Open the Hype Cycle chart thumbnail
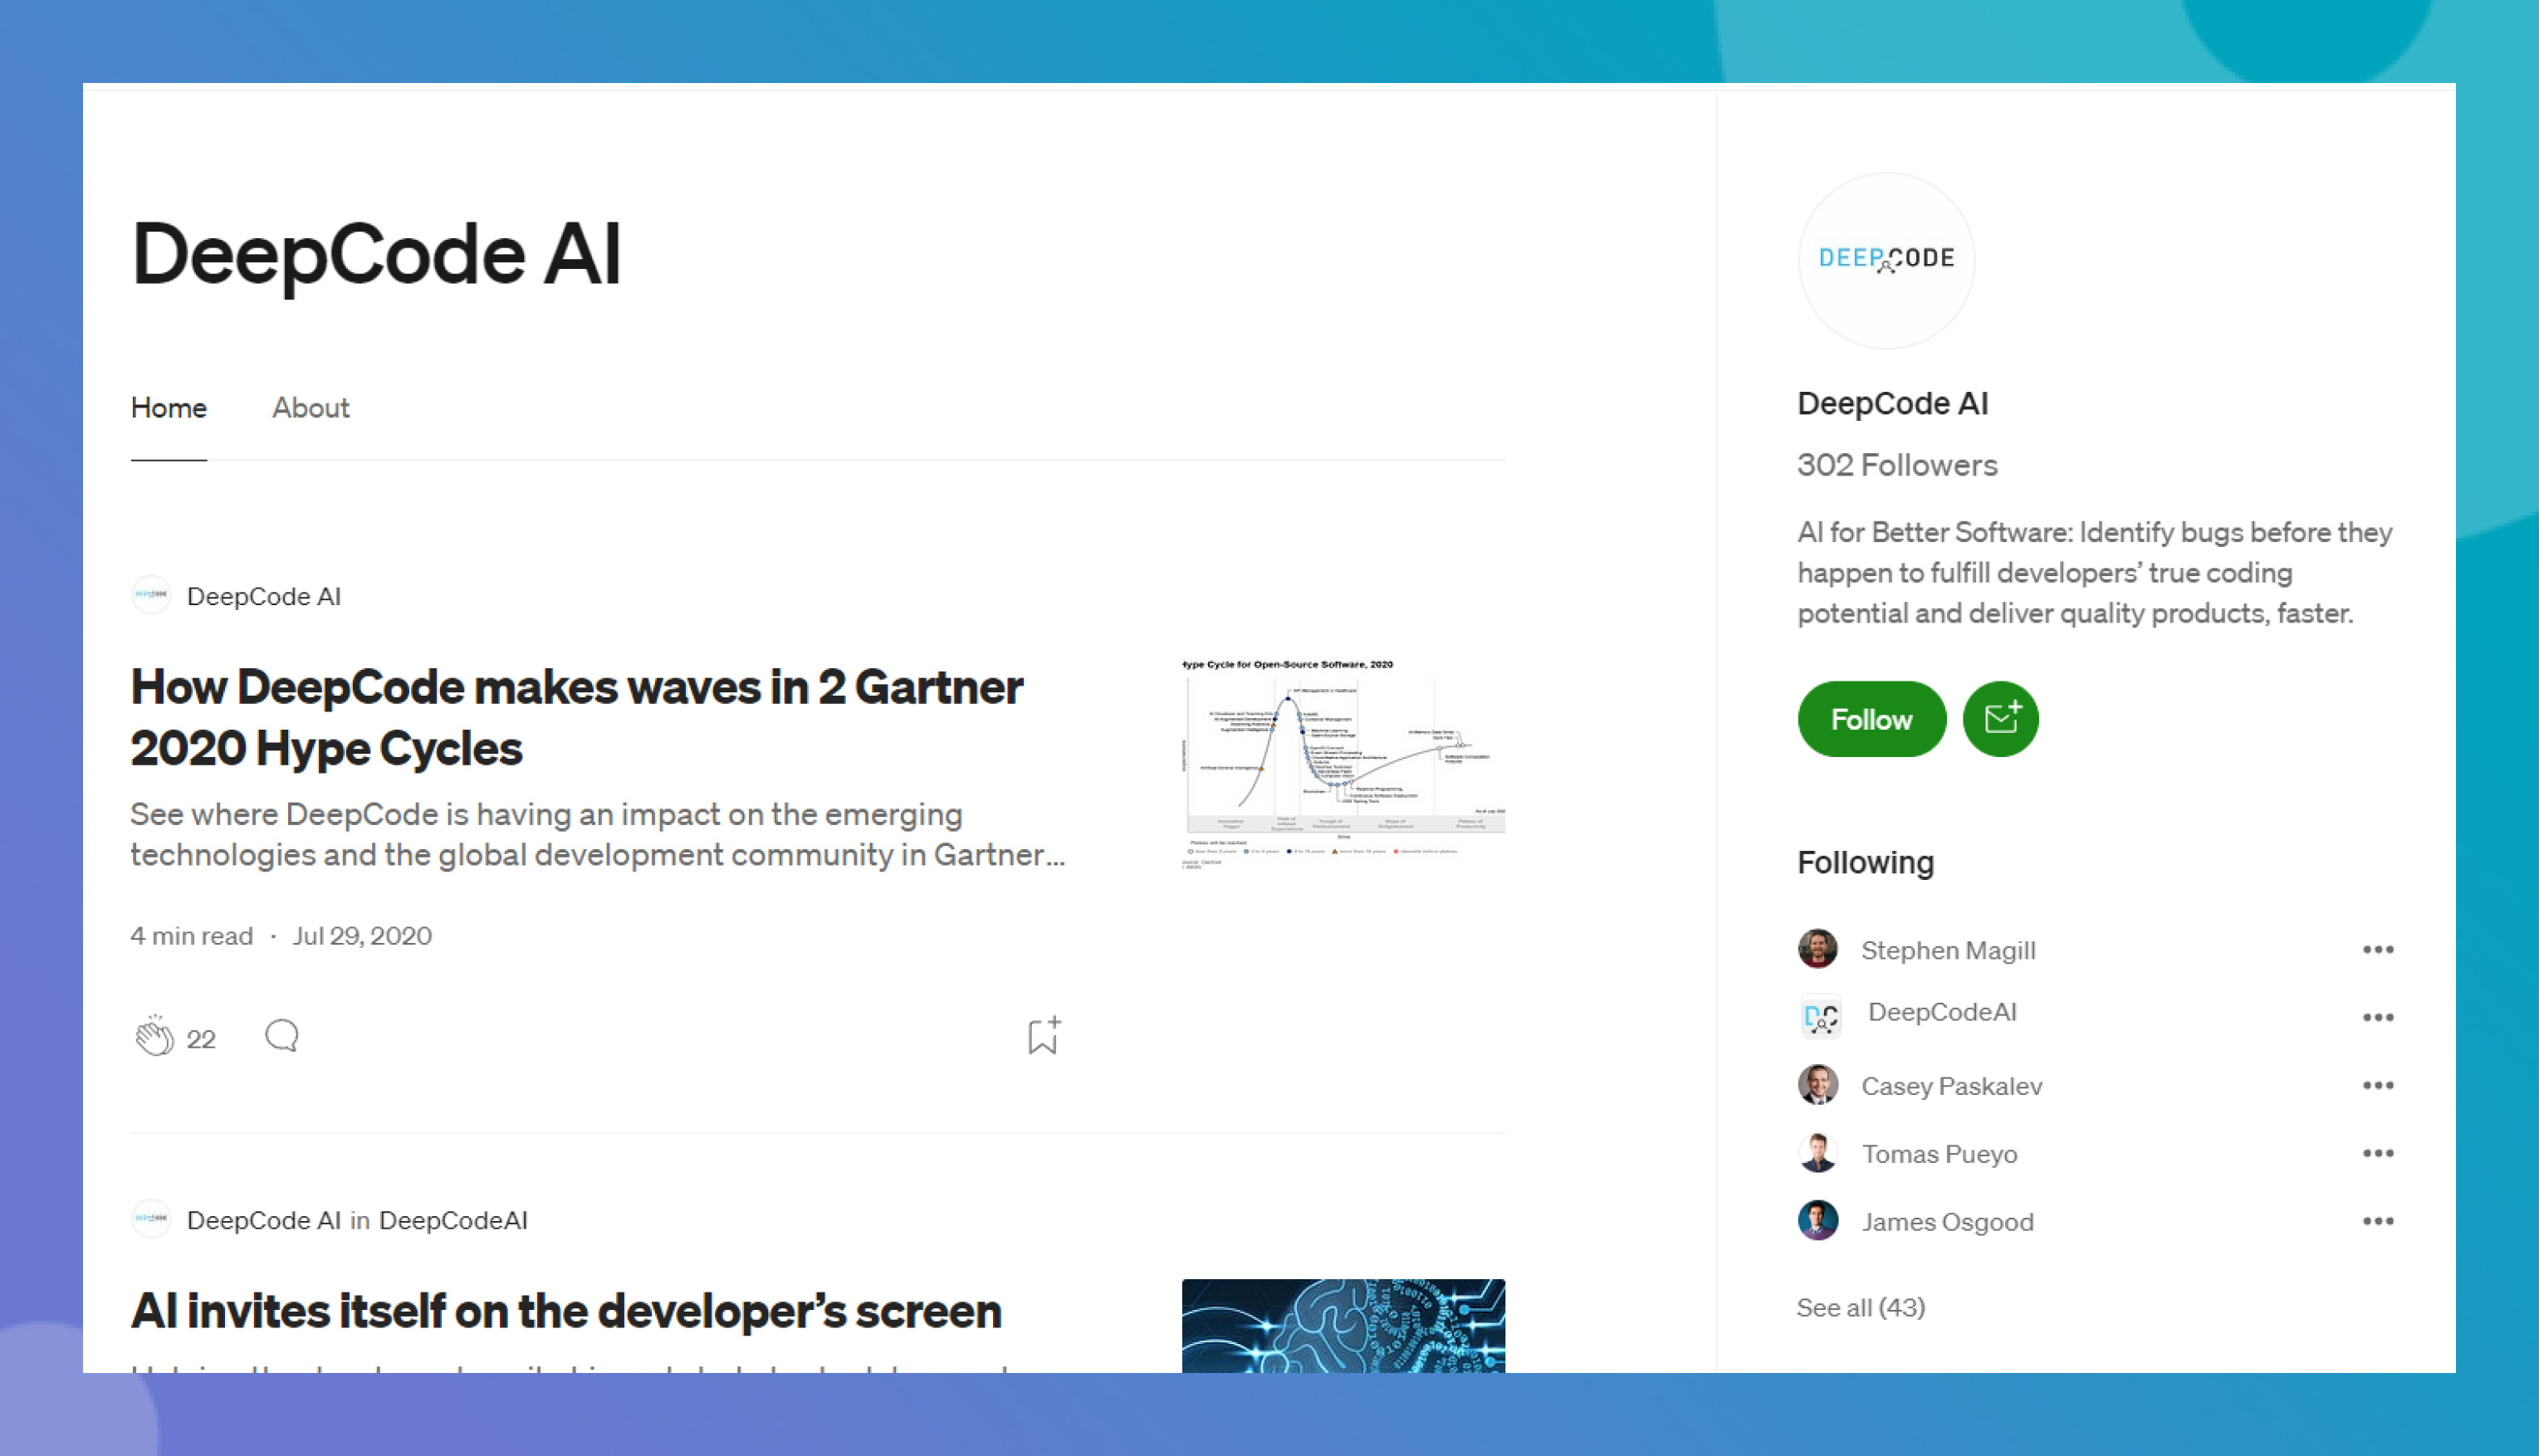 point(1342,762)
